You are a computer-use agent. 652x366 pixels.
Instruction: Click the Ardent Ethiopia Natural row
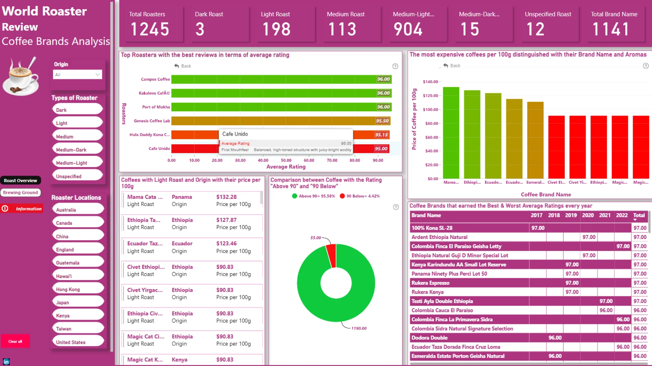click(x=529, y=237)
